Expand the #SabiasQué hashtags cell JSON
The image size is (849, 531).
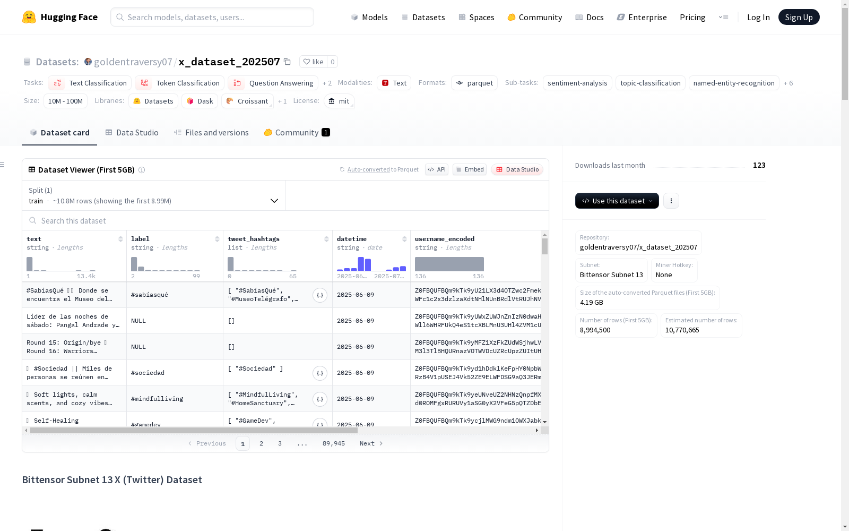(320, 295)
